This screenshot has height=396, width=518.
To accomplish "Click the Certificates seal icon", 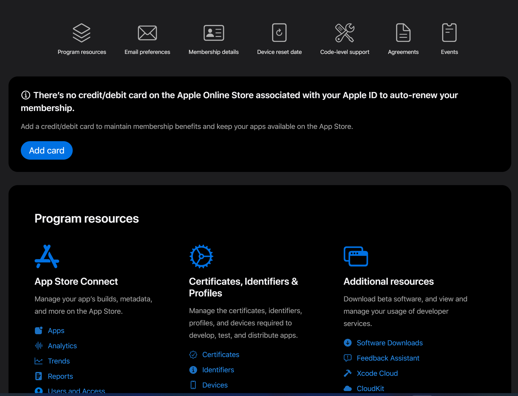I will [193, 354].
